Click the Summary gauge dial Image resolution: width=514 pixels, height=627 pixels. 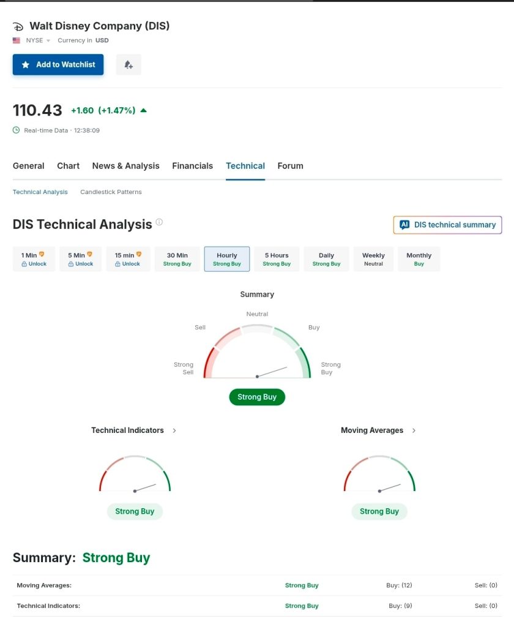pos(257,354)
